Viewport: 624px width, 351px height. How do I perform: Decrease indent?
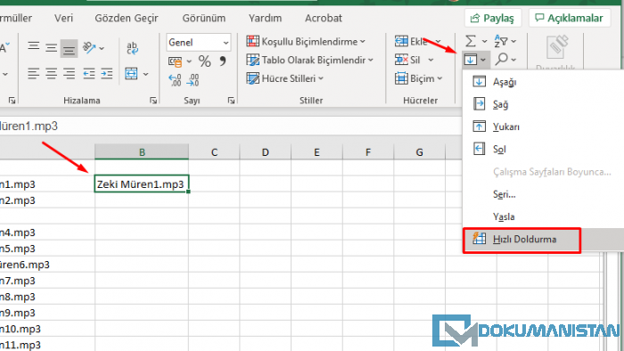point(89,74)
